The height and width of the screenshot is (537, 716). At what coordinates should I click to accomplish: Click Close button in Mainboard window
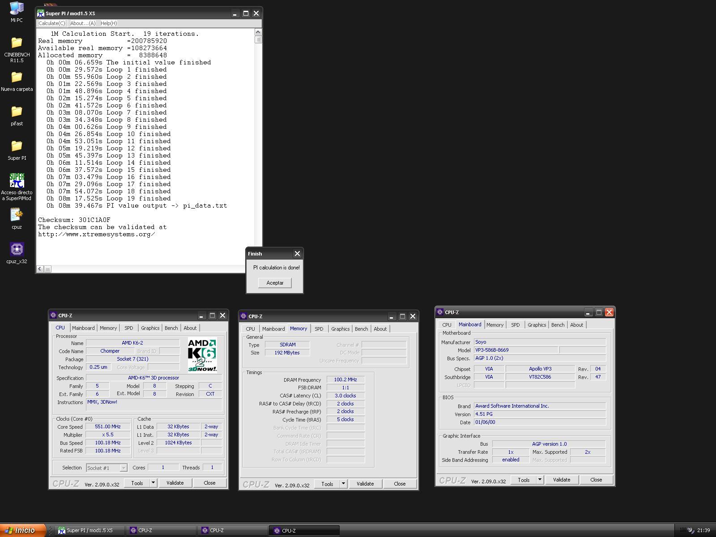point(596,480)
